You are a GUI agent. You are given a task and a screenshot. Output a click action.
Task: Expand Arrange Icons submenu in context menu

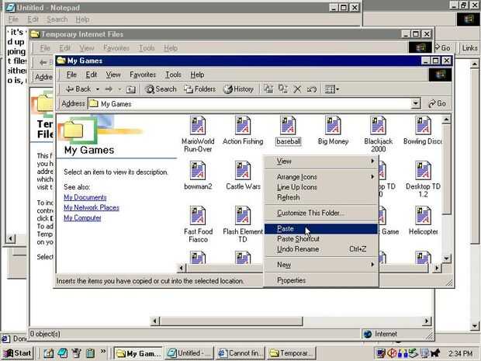(x=321, y=177)
